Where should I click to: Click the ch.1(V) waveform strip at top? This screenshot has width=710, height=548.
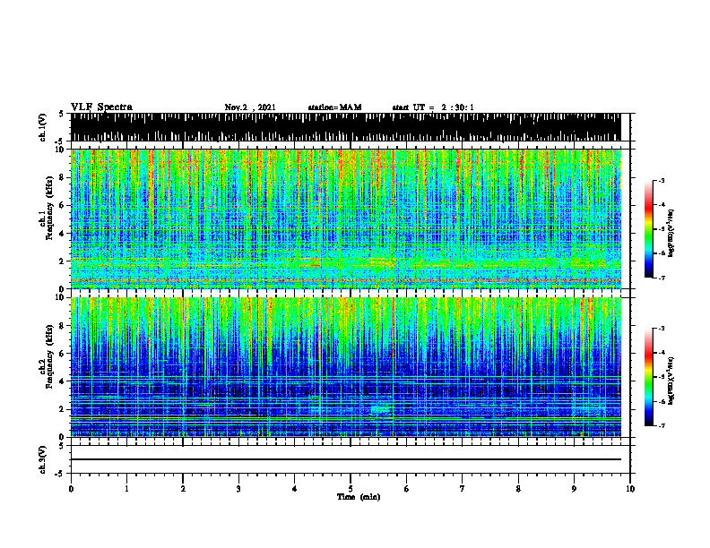click(x=345, y=127)
